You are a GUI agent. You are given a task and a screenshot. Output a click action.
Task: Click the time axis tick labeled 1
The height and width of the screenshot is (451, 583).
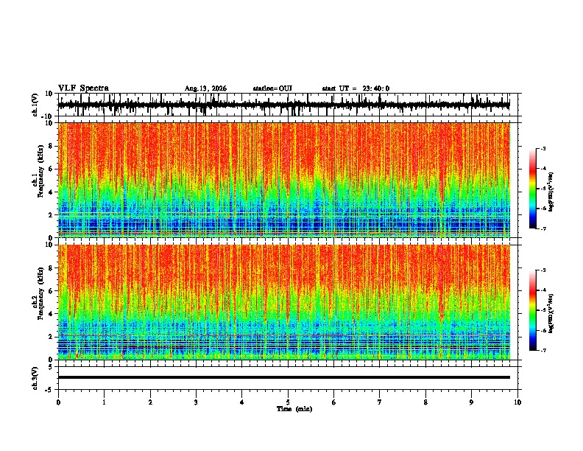point(104,402)
